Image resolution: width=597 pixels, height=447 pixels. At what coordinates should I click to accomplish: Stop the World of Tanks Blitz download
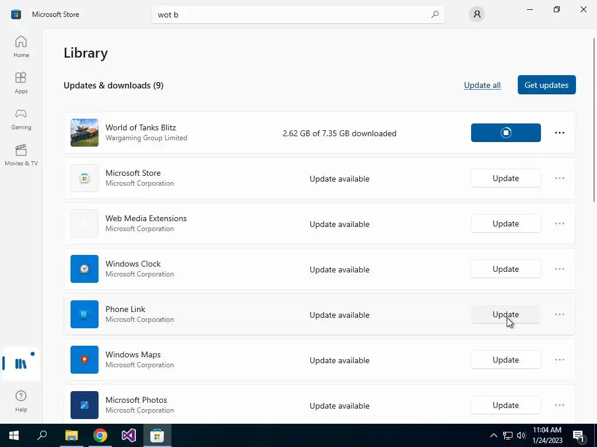pyautogui.click(x=505, y=133)
